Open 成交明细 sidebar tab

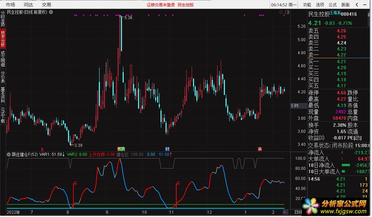[x=3, y=59]
